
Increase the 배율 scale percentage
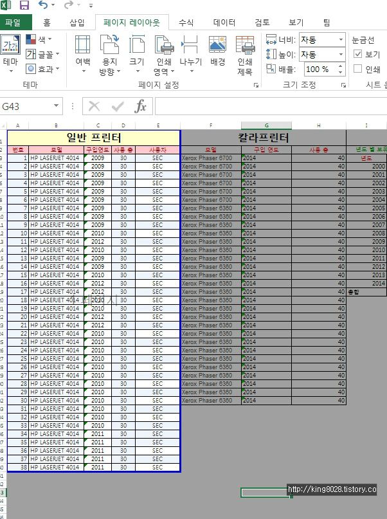341,66
